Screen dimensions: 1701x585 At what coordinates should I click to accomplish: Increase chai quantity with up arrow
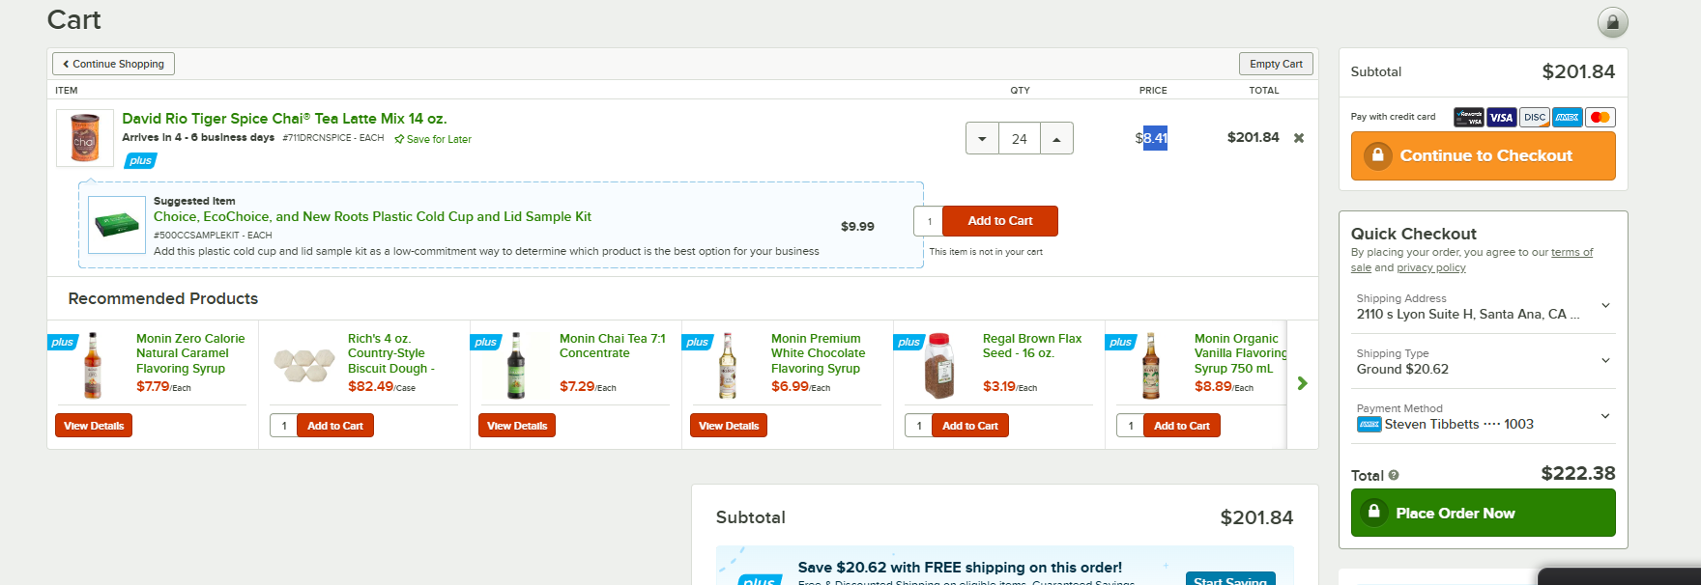pos(1056,138)
